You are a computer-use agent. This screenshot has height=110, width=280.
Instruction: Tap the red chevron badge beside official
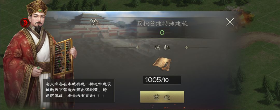click(25, 23)
